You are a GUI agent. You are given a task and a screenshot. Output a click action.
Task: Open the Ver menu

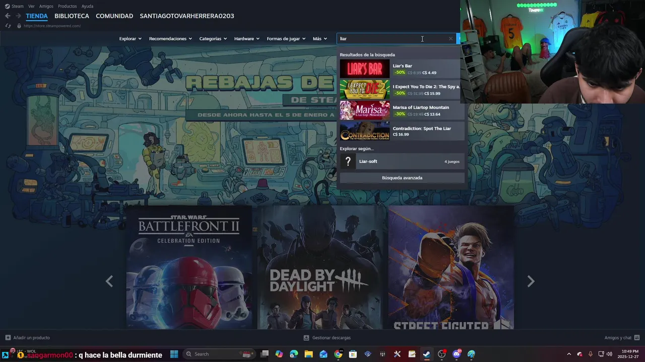click(31, 6)
